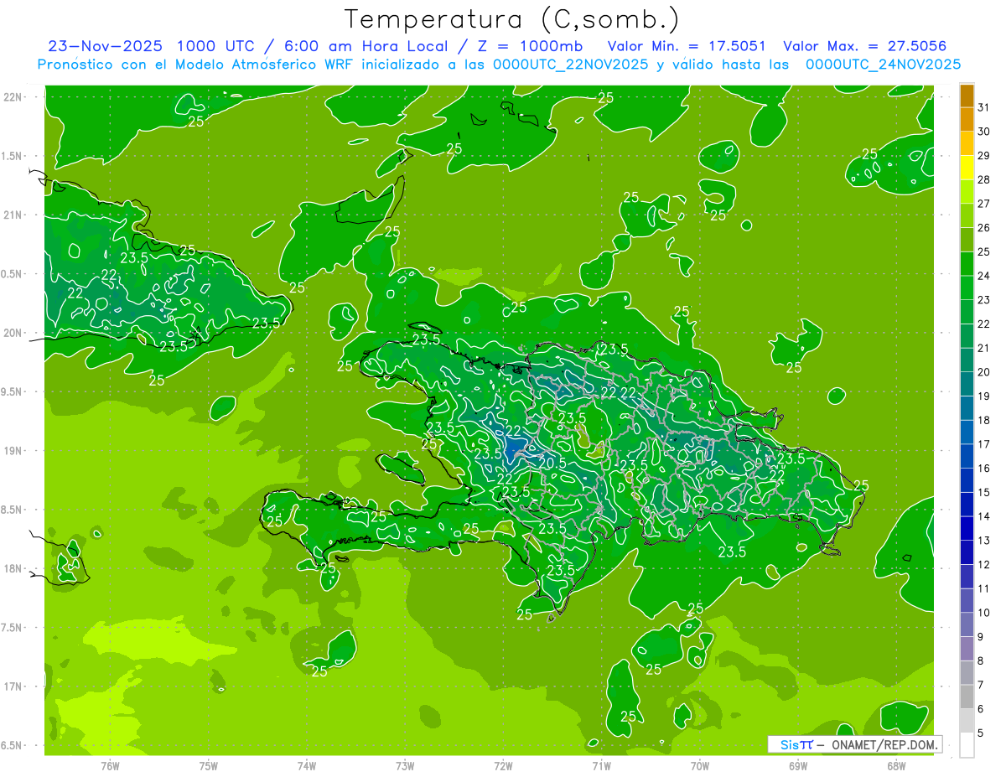Click the legend swatch between 16 and 17

coord(967,457)
